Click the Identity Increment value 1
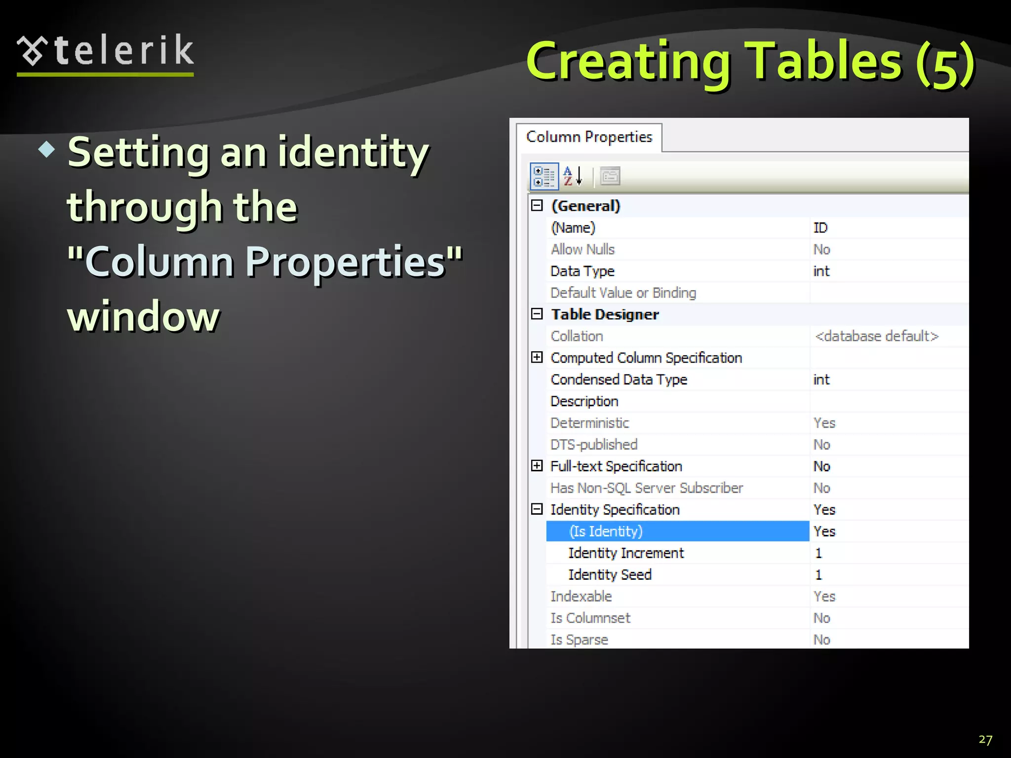This screenshot has height=758, width=1011. [x=818, y=553]
